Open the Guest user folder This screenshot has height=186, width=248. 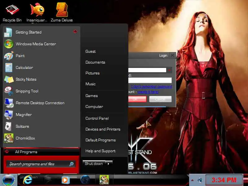(x=91, y=51)
